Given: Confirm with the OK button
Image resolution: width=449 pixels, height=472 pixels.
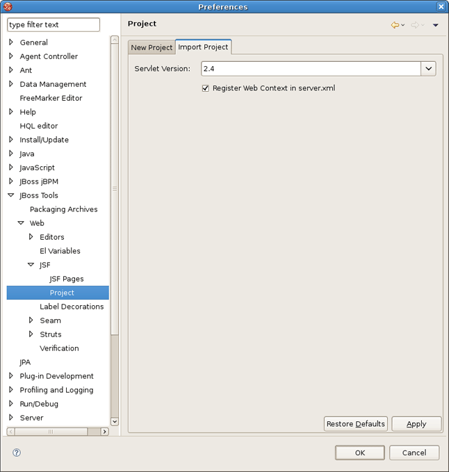Looking at the screenshot, I should [x=360, y=453].
